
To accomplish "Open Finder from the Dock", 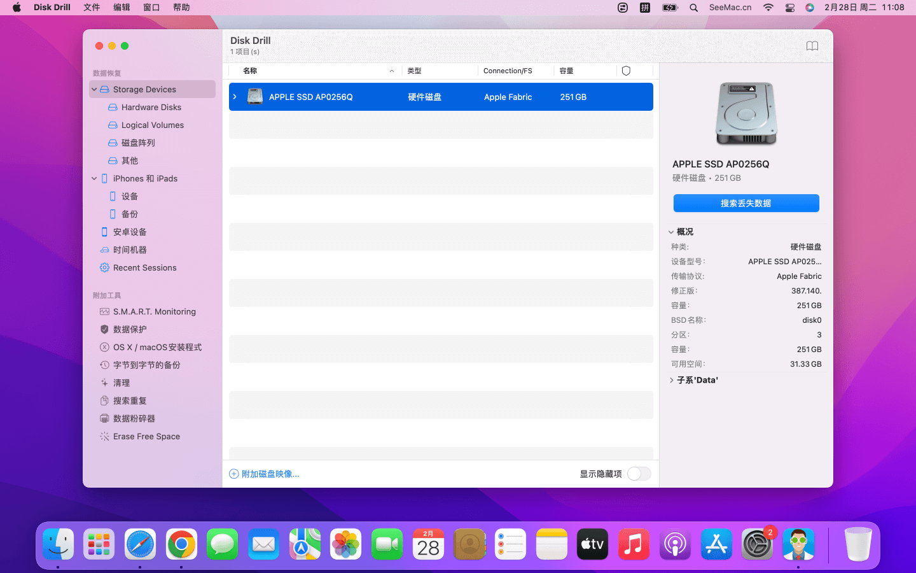I will coord(58,544).
